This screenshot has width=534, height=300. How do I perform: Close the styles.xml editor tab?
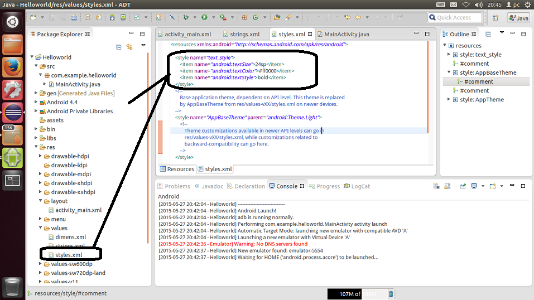pyautogui.click(x=310, y=34)
